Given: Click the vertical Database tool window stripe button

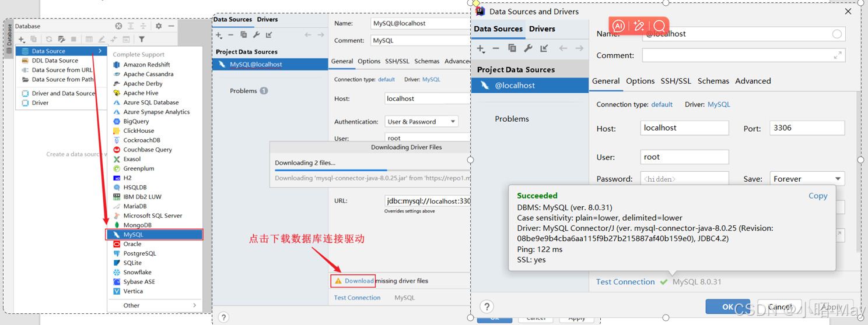Looking at the screenshot, I should tap(9, 38).
